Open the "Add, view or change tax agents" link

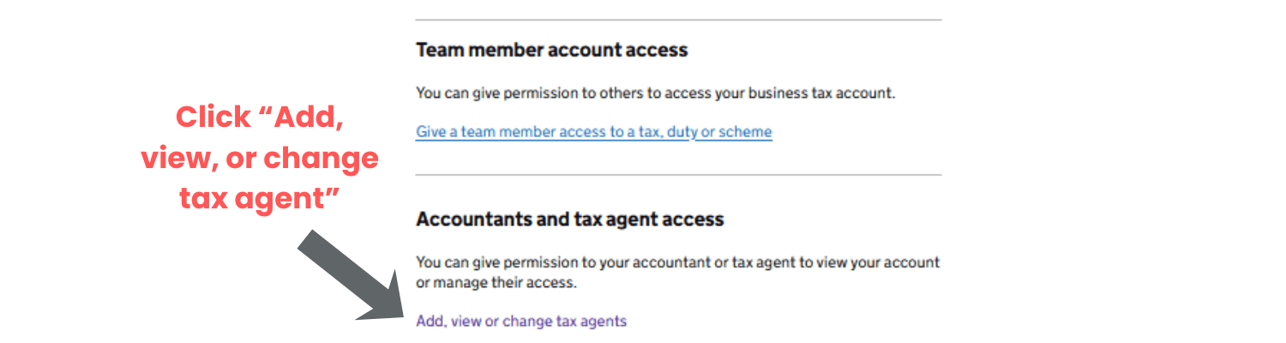521,322
